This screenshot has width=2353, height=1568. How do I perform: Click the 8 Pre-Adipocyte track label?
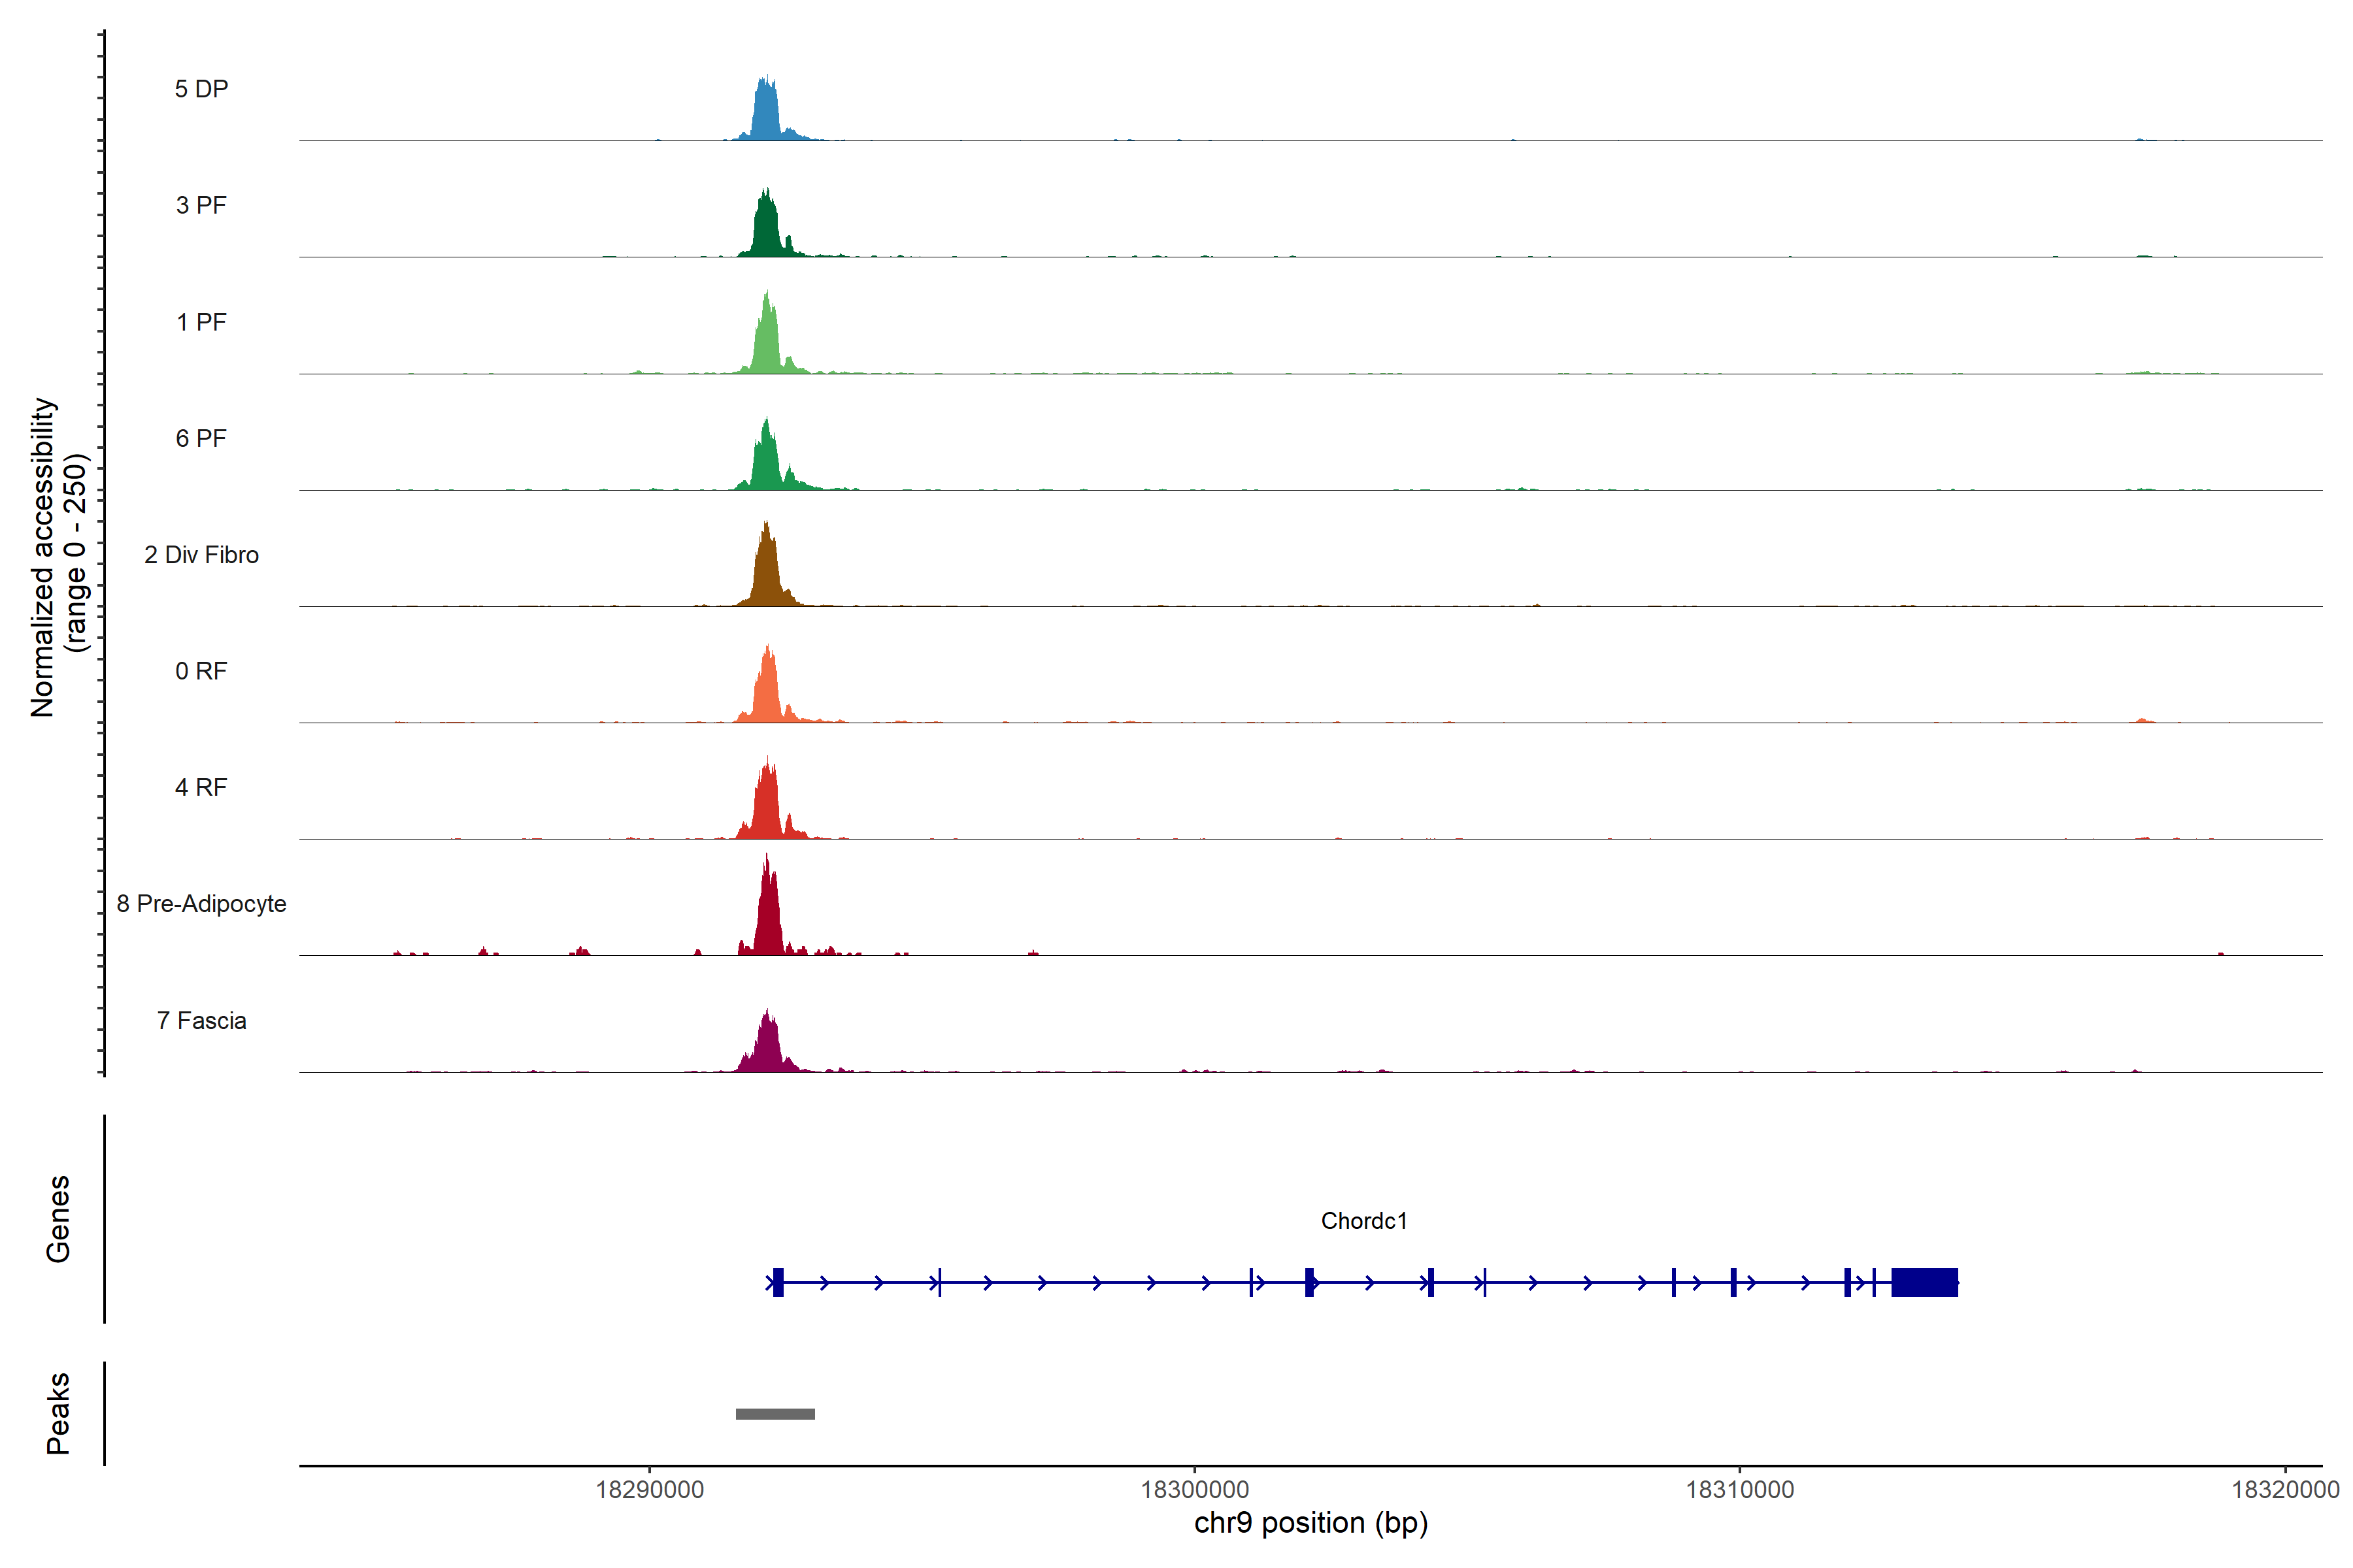(201, 904)
